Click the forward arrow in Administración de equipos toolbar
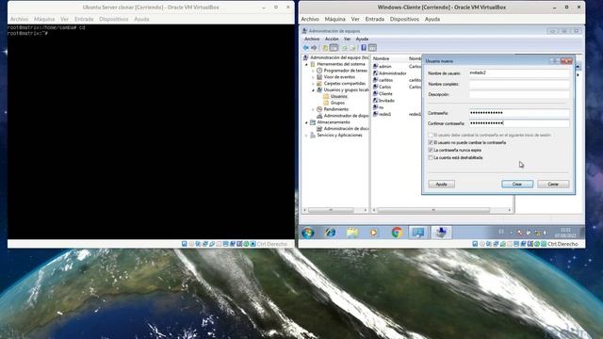The height and width of the screenshot is (339, 603). (x=314, y=48)
